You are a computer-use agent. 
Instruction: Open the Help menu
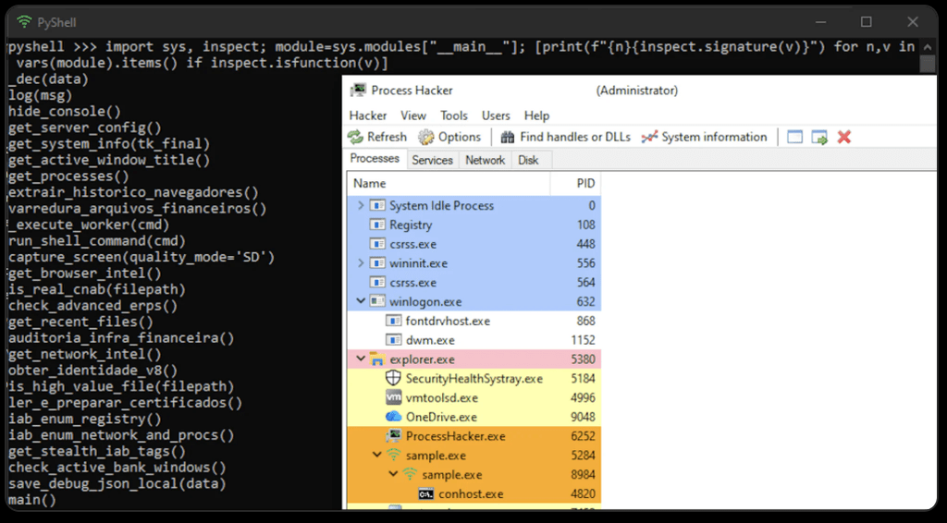[x=536, y=116]
